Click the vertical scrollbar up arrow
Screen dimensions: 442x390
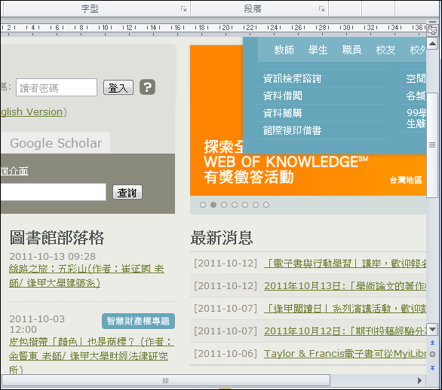432,44
